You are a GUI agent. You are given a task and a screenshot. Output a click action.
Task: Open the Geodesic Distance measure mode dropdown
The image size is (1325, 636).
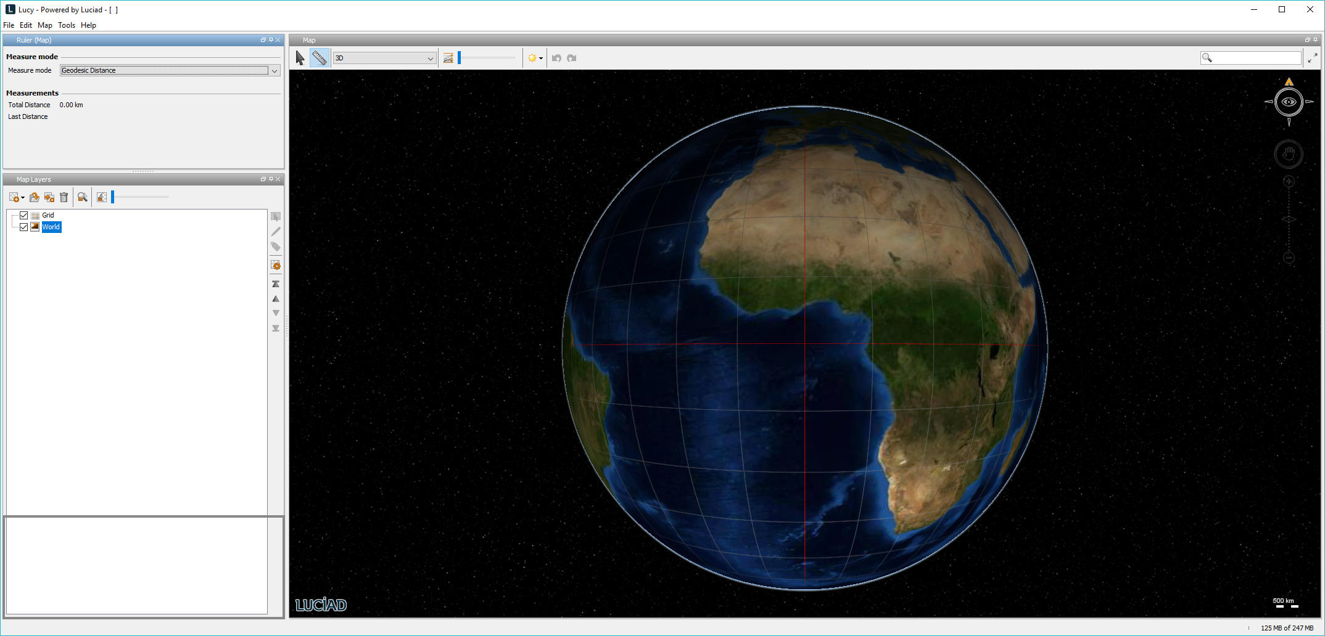pos(170,70)
